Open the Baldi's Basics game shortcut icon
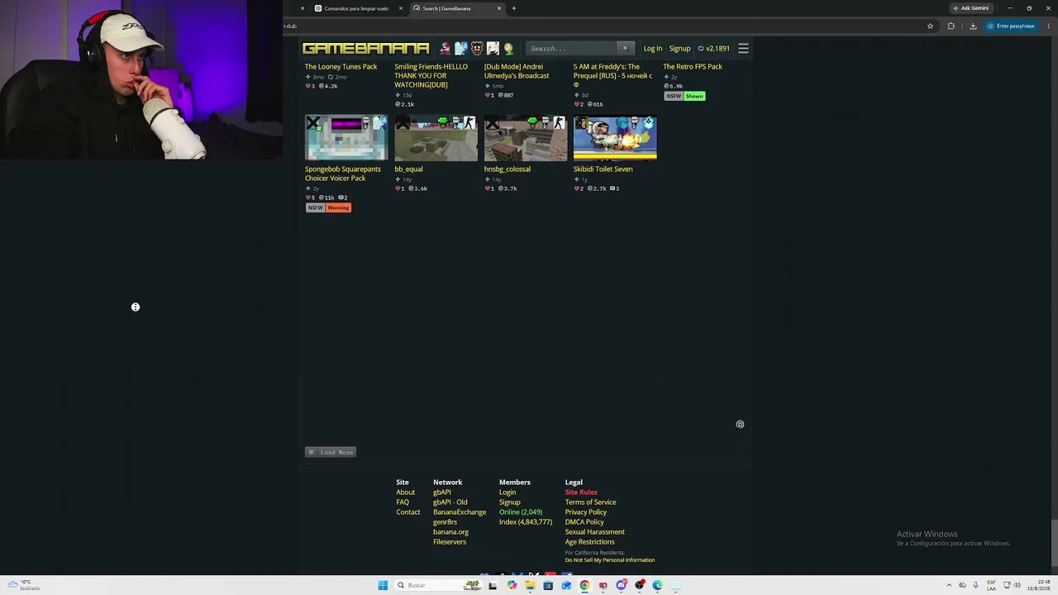 508,49
